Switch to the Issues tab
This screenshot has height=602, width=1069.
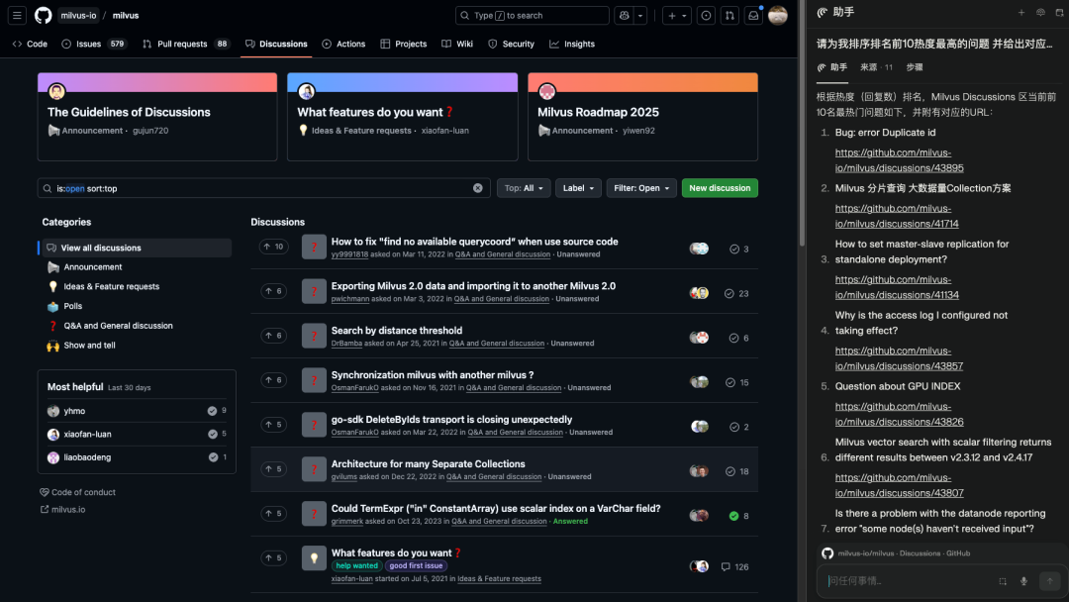[x=94, y=44]
